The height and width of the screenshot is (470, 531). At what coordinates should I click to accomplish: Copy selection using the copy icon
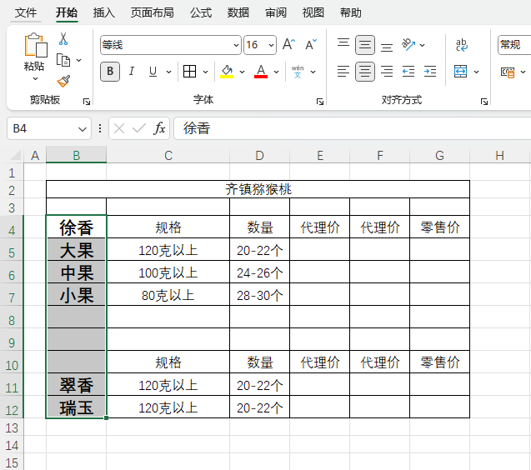coord(63,60)
